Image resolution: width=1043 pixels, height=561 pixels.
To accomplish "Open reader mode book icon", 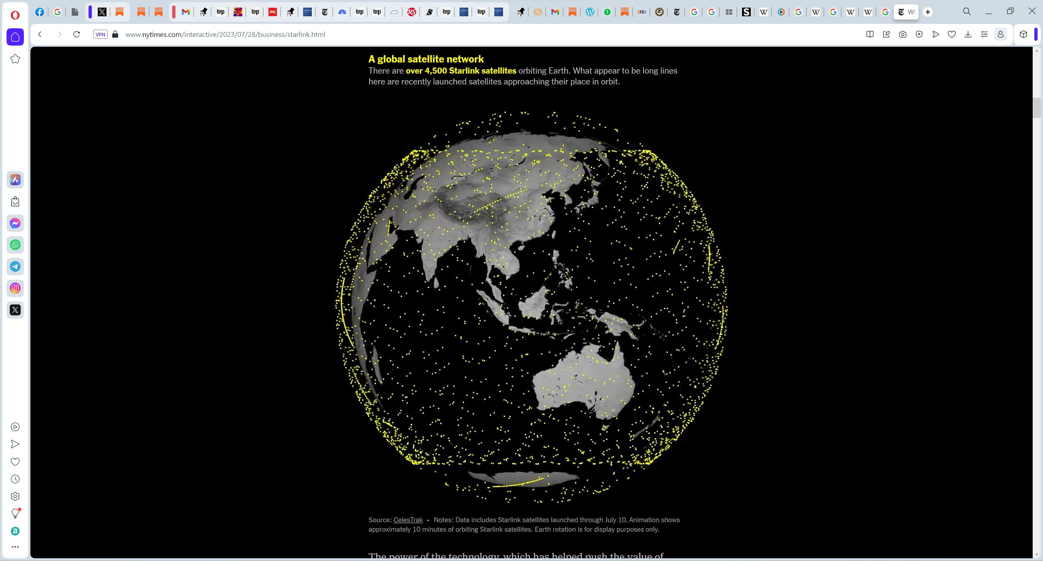I will (x=870, y=34).
